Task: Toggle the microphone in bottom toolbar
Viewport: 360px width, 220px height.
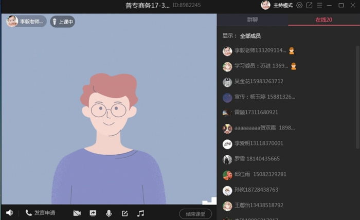Action: click(109, 213)
